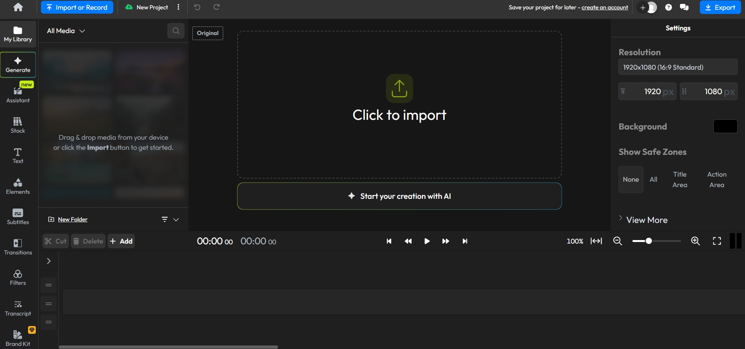Open the Background color swatch

[725, 126]
